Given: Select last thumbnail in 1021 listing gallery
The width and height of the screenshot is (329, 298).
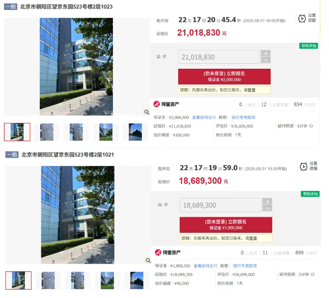Looking at the screenshot, I should [137, 281].
